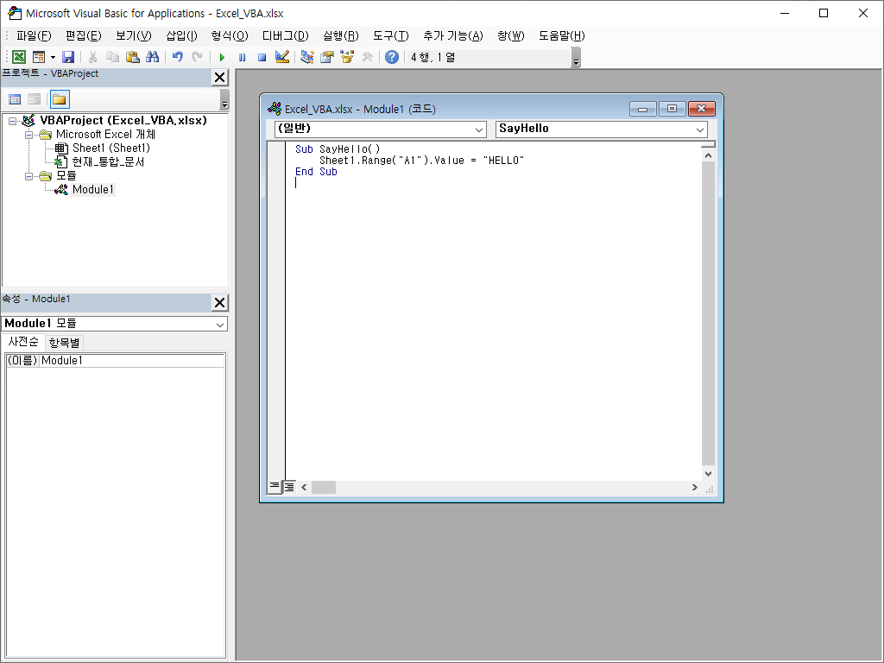Open the Module1 모듈 object dropdown
This screenshot has height=663, width=884.
coord(115,324)
